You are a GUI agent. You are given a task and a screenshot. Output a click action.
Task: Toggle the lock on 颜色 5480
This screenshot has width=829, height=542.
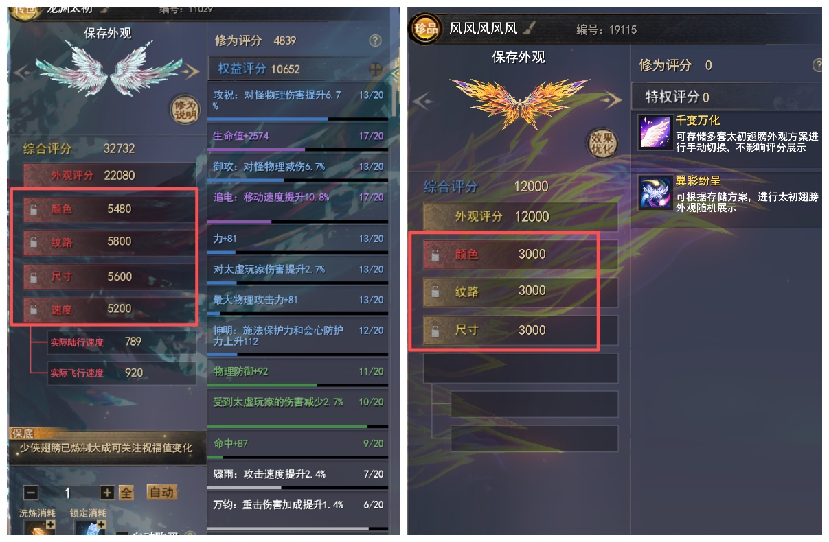[34, 209]
